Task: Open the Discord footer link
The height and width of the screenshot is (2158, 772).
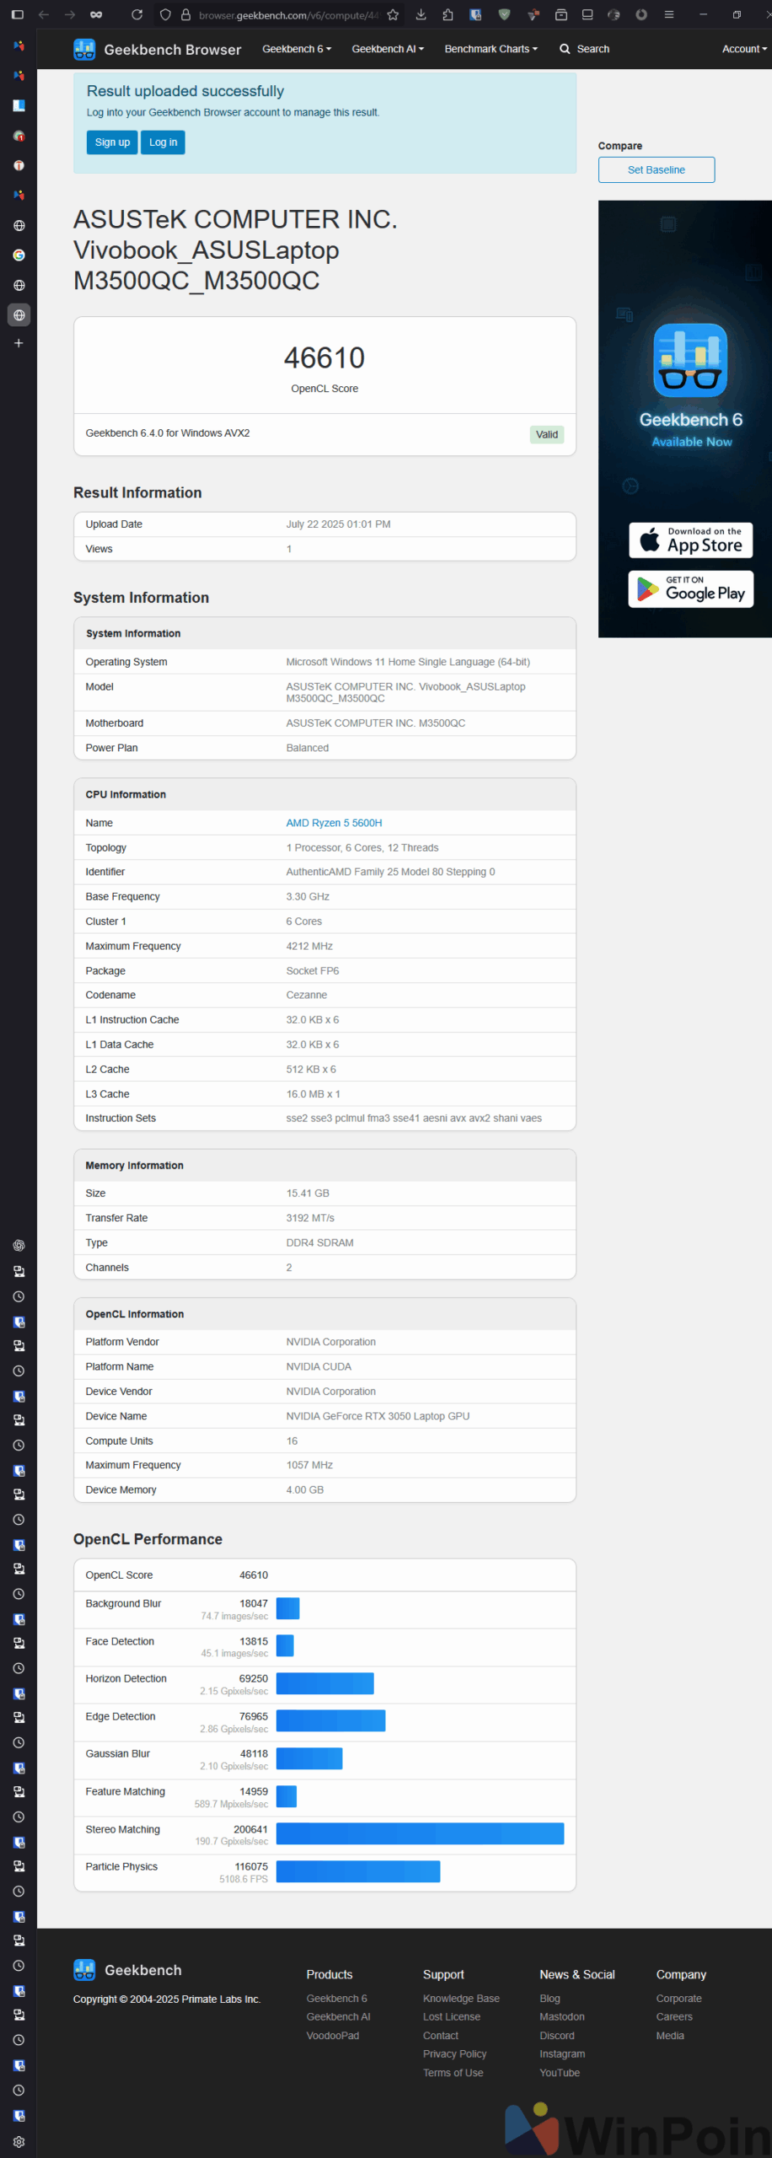Action: pos(557,2036)
